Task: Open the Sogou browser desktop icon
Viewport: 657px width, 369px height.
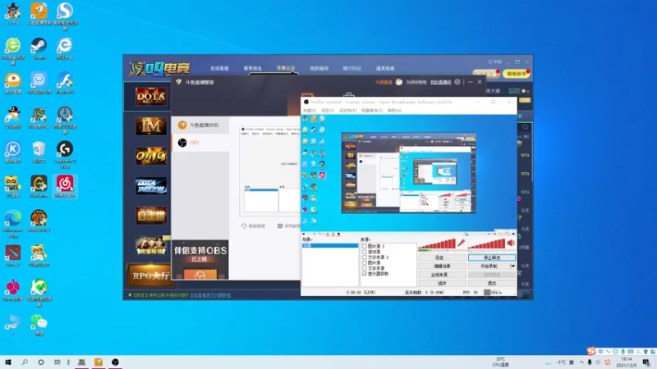Action: 65,16
